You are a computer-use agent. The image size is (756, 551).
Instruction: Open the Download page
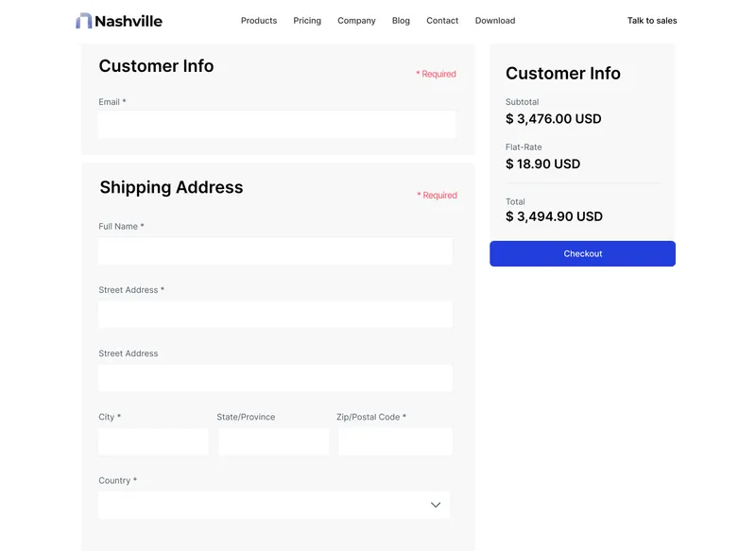point(494,20)
